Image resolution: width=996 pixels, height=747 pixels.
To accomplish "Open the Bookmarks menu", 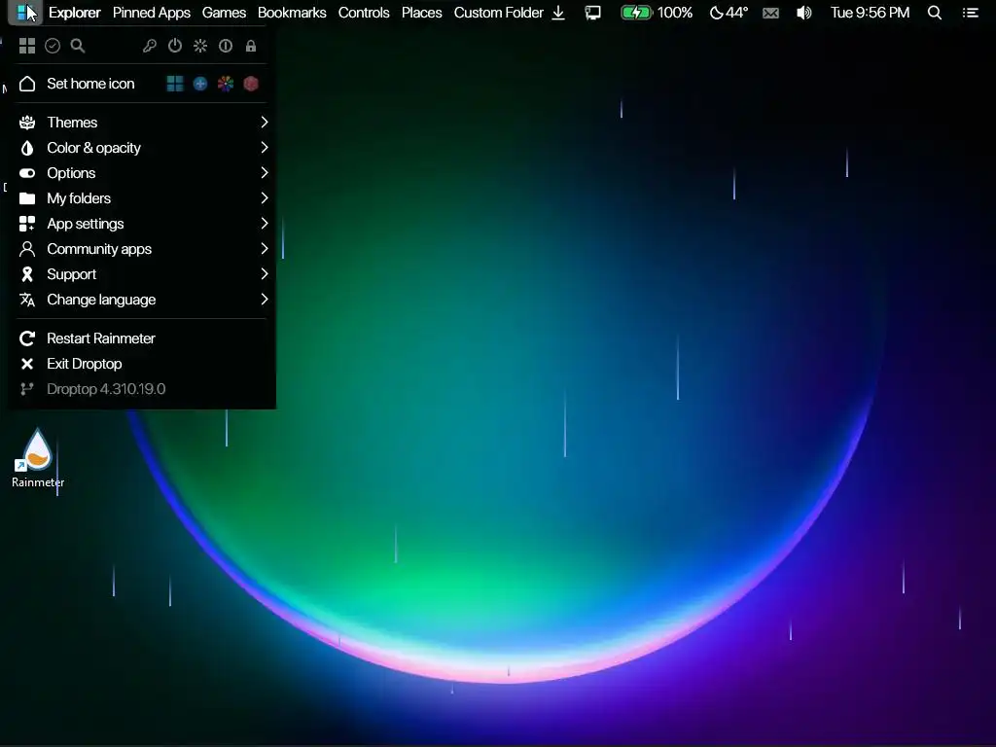I will point(292,13).
